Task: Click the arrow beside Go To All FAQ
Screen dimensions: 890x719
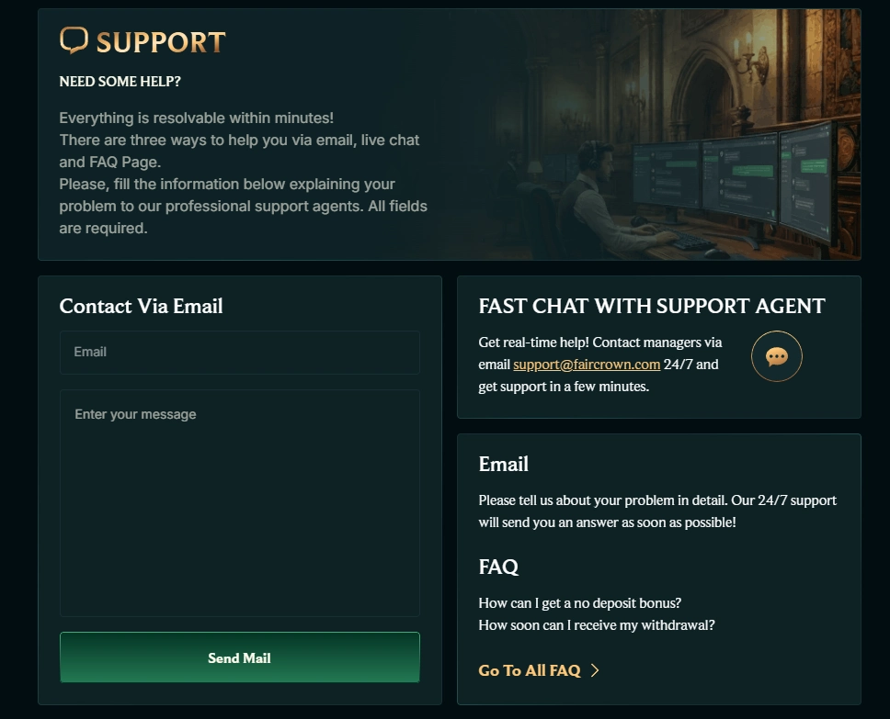Action: pyautogui.click(x=595, y=670)
